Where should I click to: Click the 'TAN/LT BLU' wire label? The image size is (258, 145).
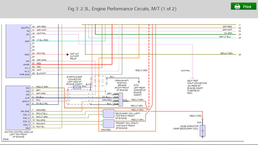[x=42, y=113]
